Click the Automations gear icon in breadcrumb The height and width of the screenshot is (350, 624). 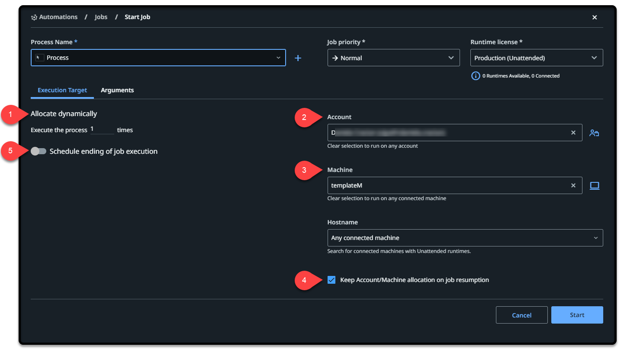(34, 17)
